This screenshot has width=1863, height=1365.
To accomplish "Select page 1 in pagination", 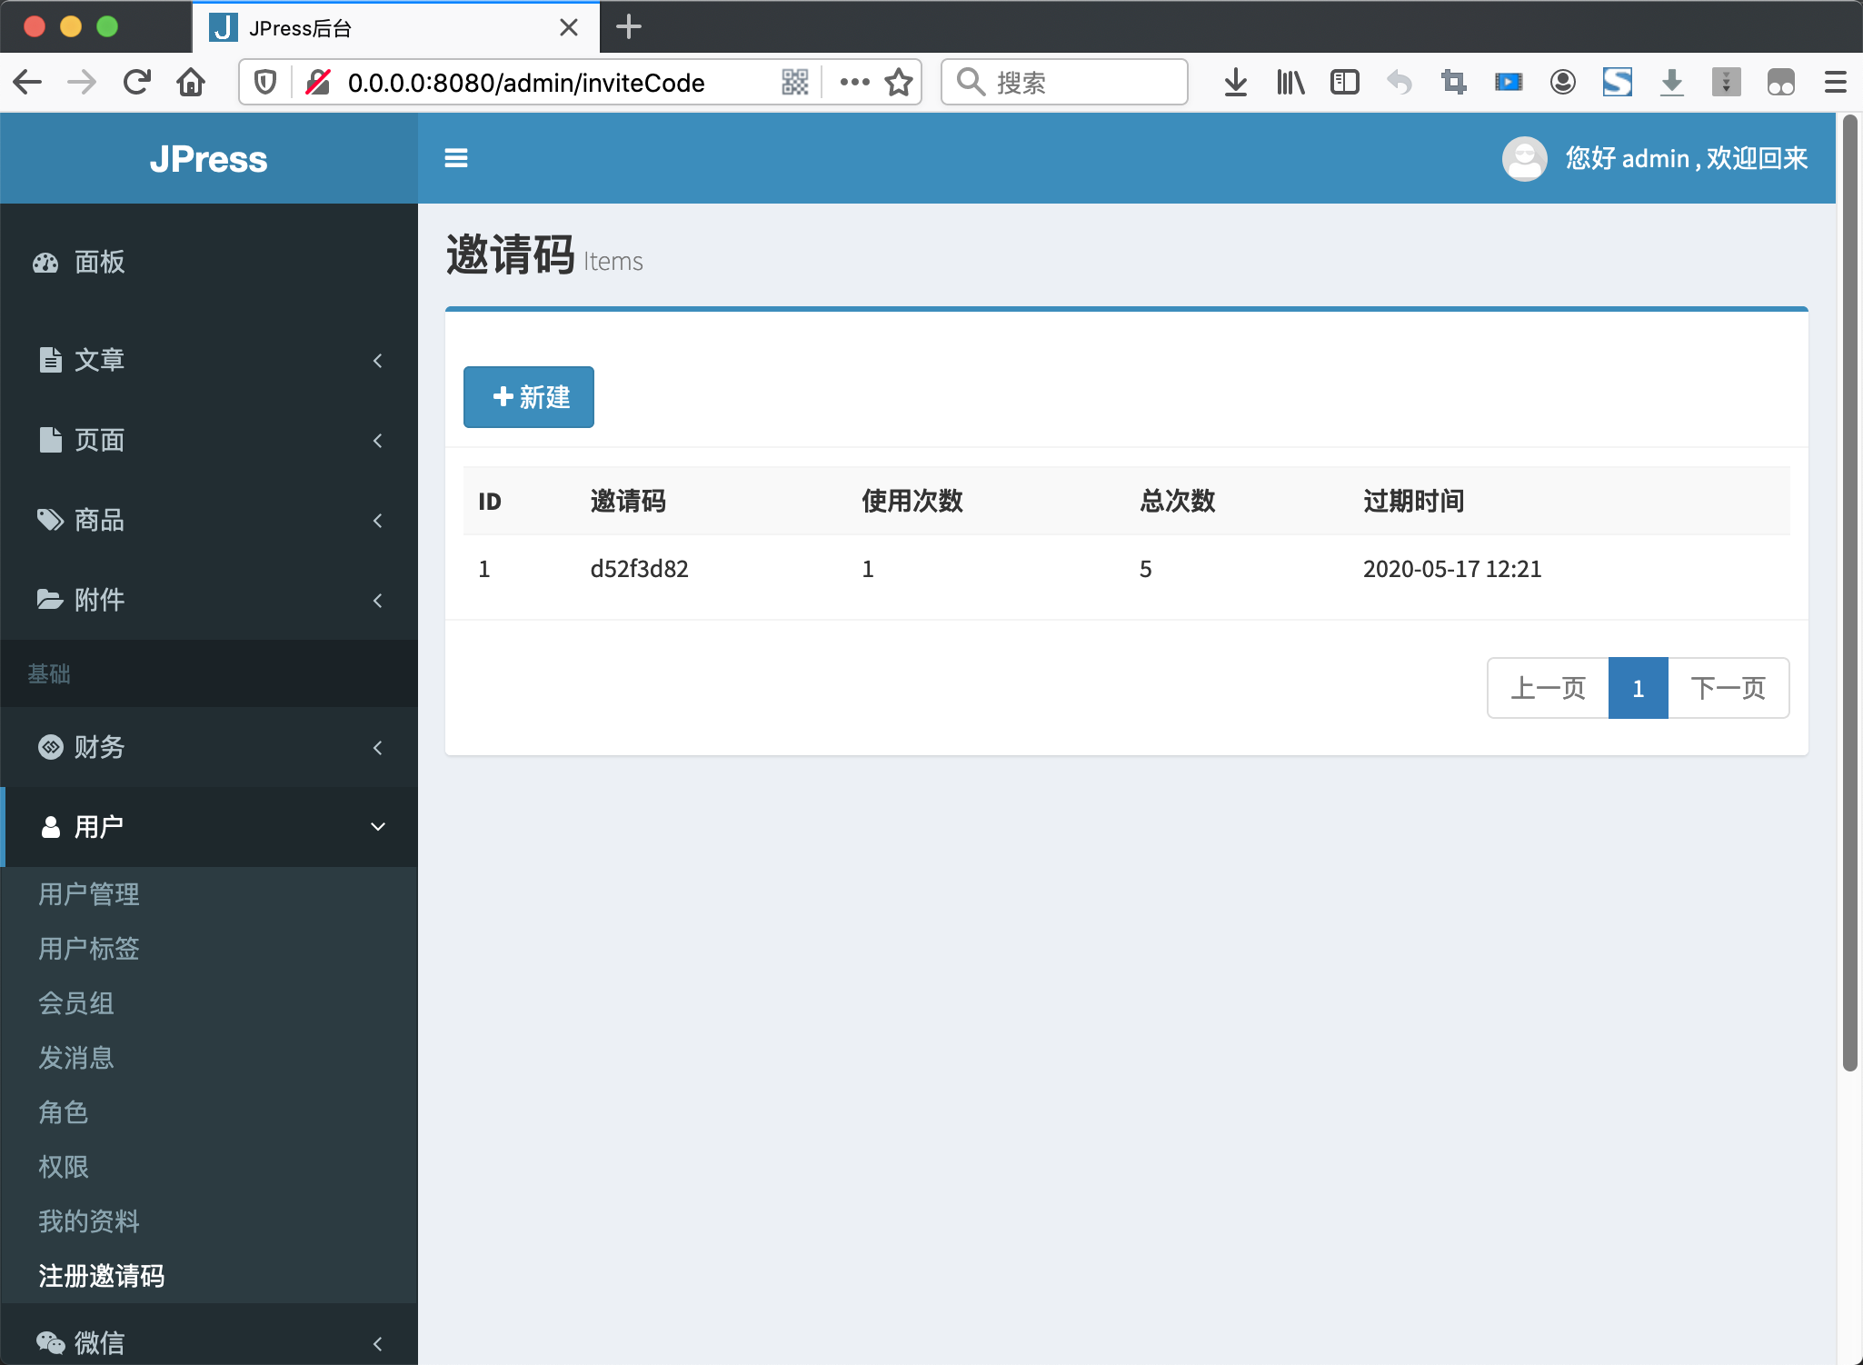I will [x=1638, y=688].
